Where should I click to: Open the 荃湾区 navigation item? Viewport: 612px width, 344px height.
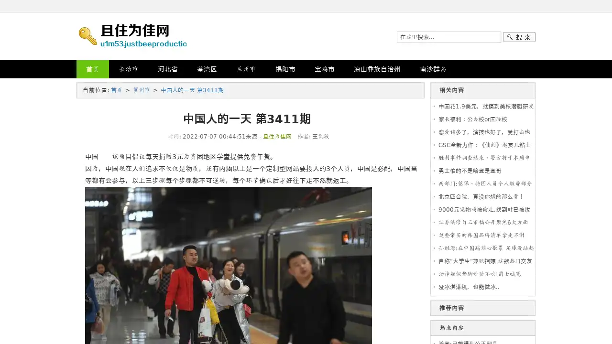pyautogui.click(x=207, y=69)
